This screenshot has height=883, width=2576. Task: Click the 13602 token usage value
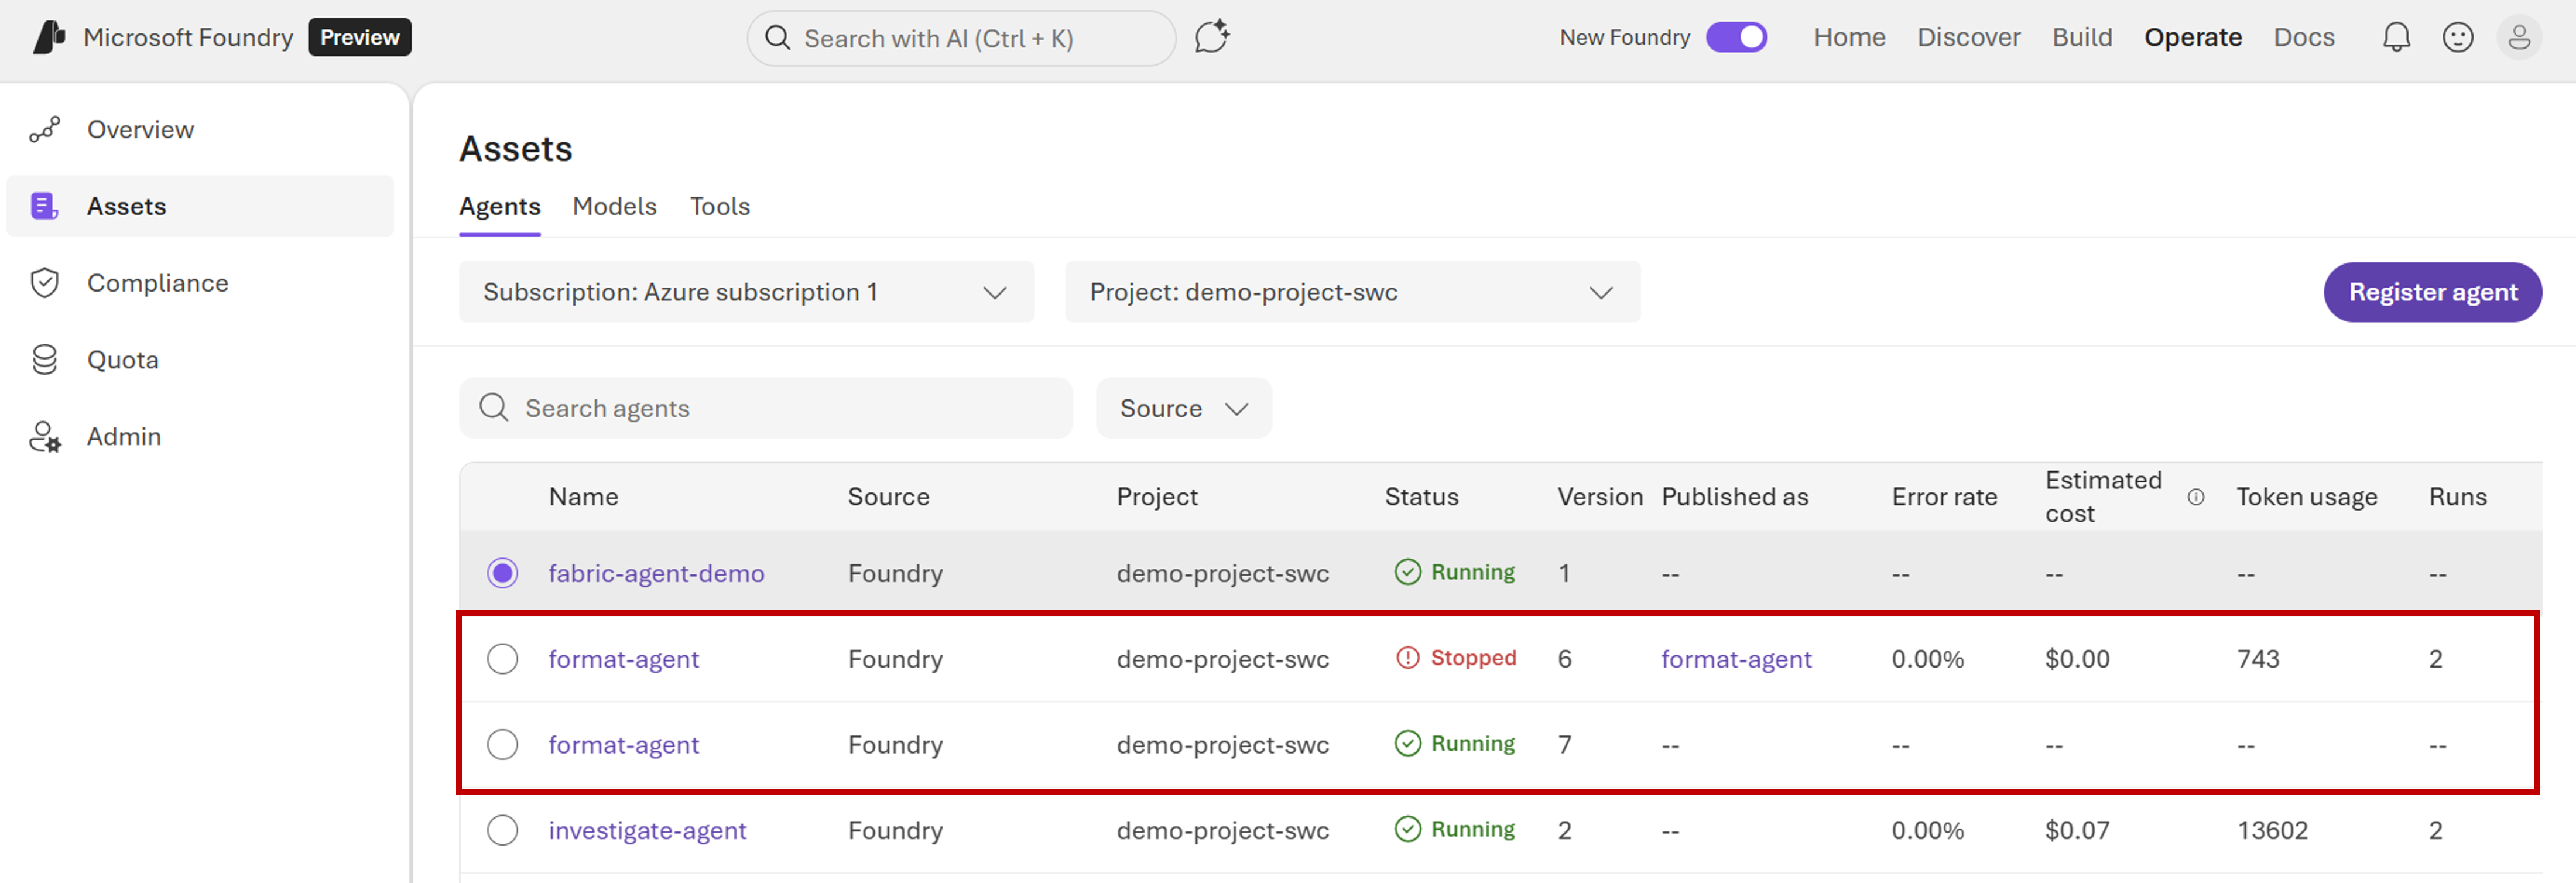point(2272,830)
